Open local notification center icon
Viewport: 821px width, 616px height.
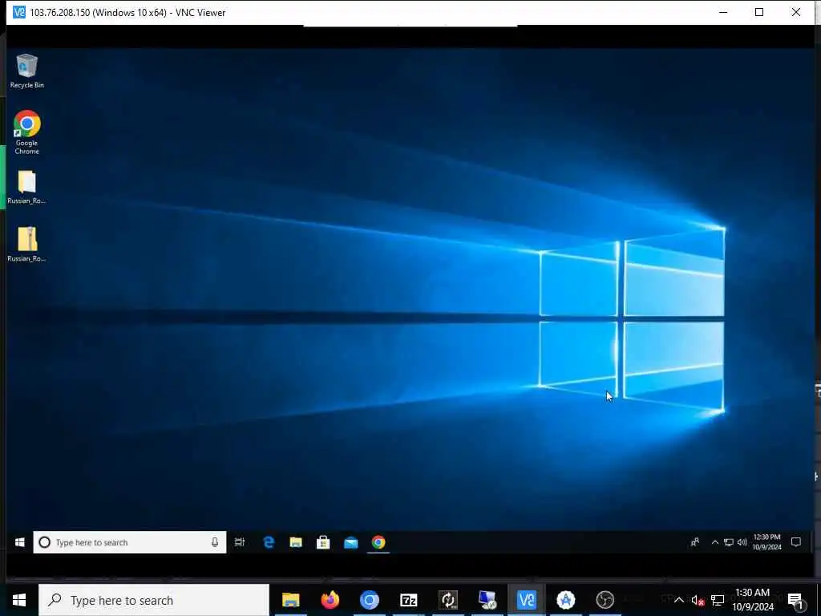click(x=795, y=600)
